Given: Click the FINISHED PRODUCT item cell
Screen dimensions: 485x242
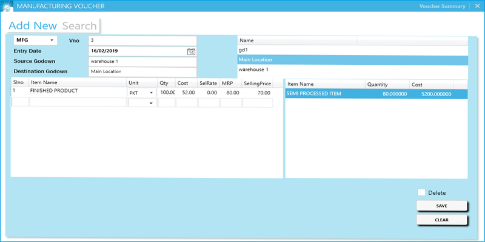Looking at the screenshot, I should tap(78, 91).
